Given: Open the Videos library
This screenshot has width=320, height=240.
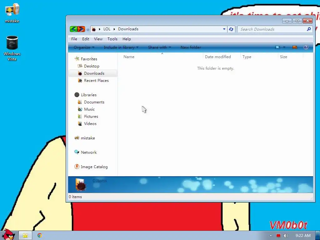Looking at the screenshot, I should point(90,124).
